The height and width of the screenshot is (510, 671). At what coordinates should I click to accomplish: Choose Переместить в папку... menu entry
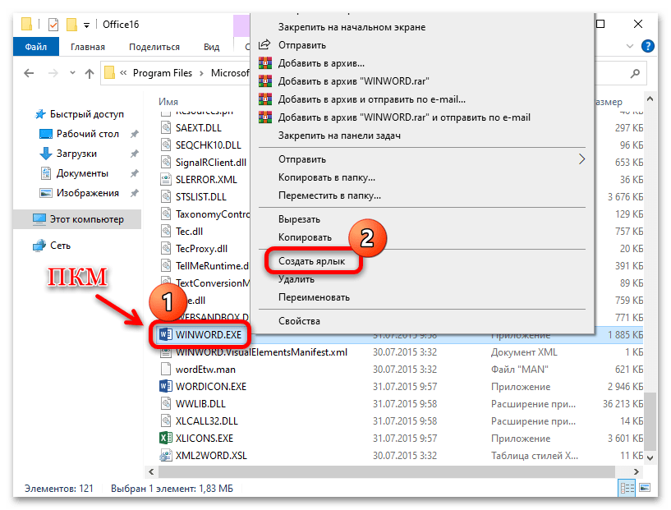[x=329, y=195]
